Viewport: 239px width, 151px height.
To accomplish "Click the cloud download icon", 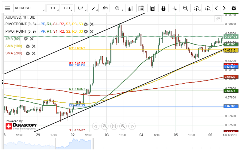I will pos(208,8).
